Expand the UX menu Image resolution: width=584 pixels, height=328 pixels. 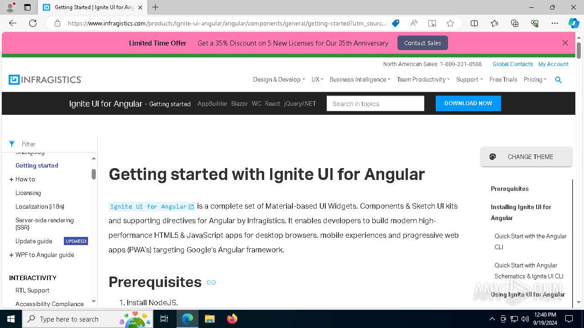[318, 79]
